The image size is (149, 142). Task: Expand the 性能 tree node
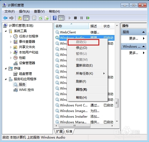(11, 58)
